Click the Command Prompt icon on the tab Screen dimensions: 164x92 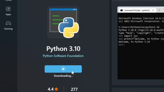coord(121,10)
